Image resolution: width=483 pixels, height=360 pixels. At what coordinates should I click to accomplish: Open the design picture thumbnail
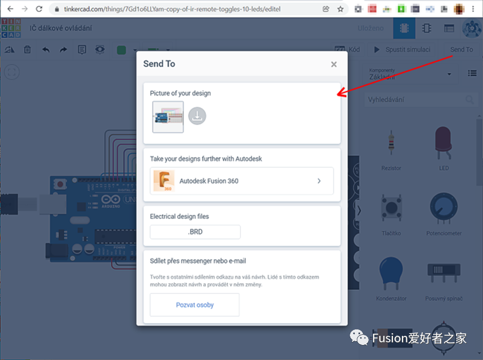(x=168, y=117)
